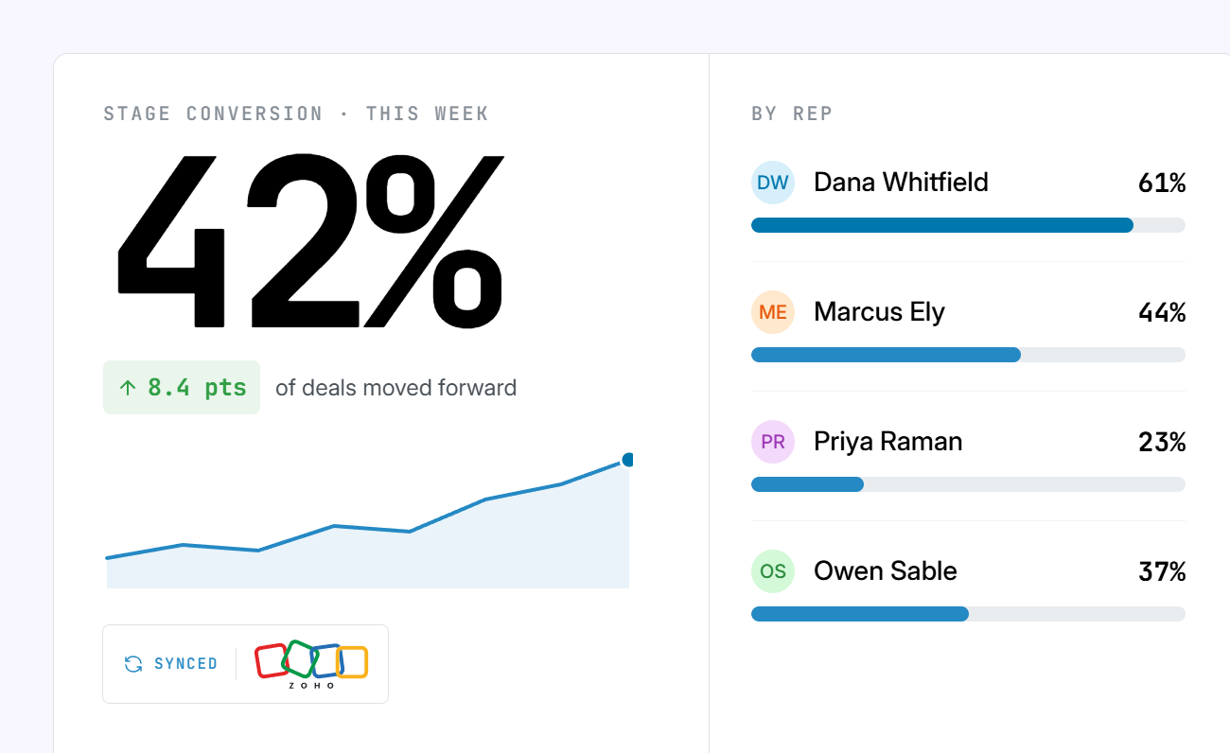Viewport: 1230px width, 753px height.
Task: Select Dana Whitfield's DW avatar
Action: click(x=773, y=183)
